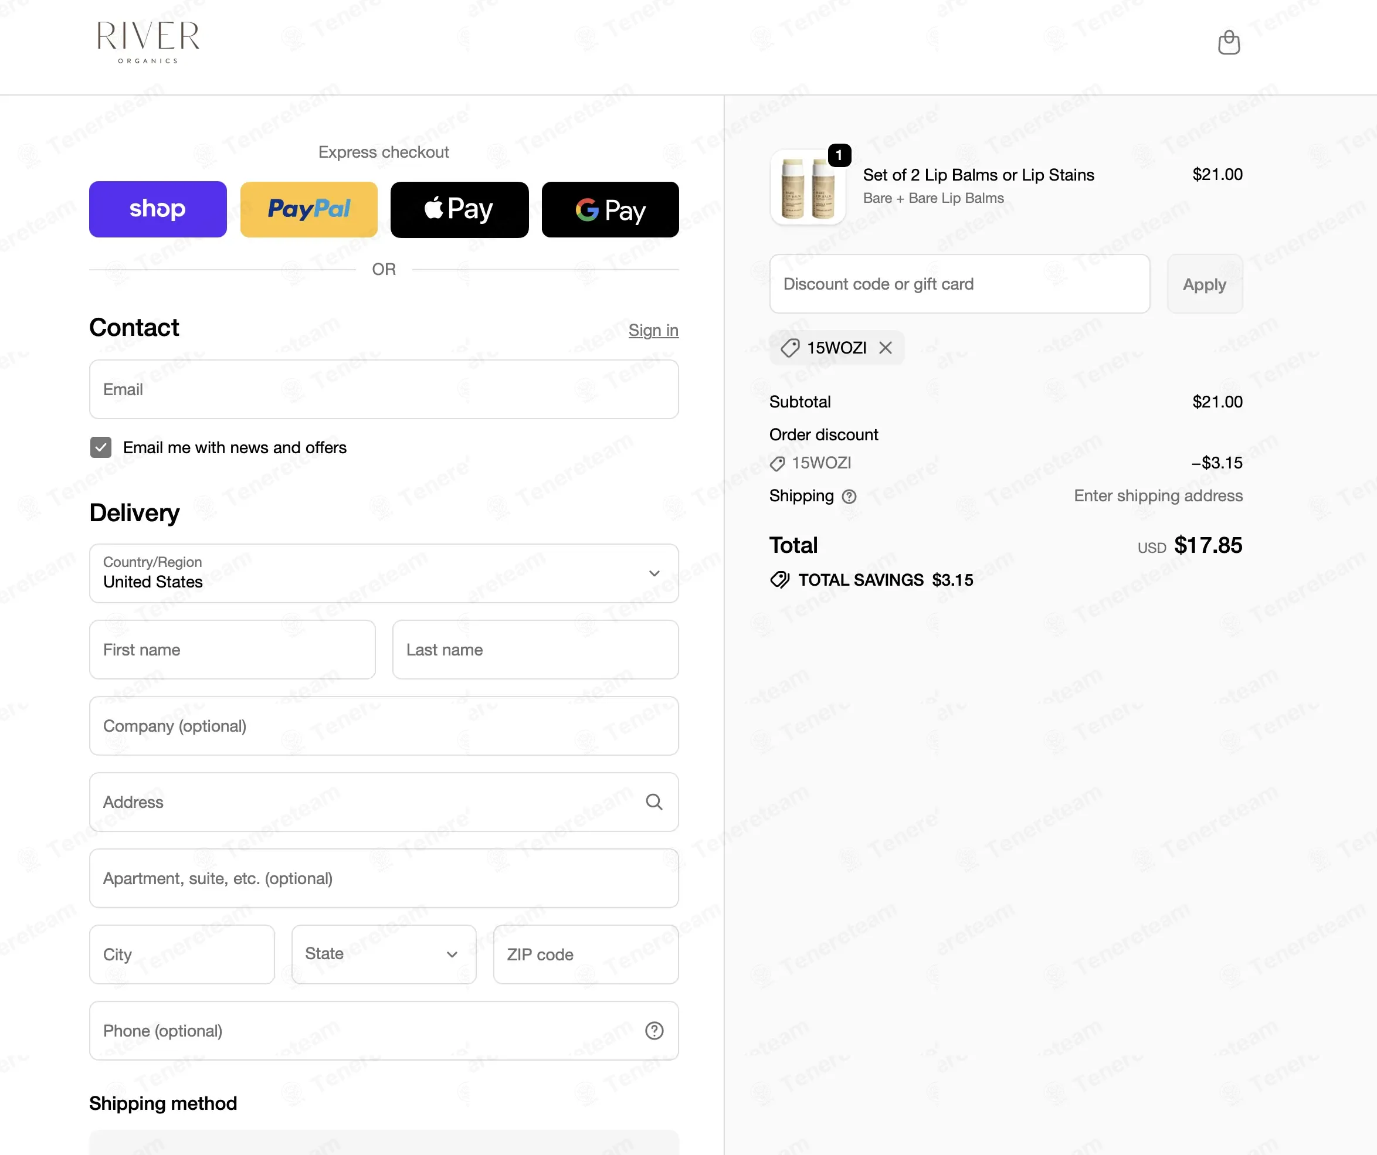
Task: Focus the Email input field
Action: point(384,389)
